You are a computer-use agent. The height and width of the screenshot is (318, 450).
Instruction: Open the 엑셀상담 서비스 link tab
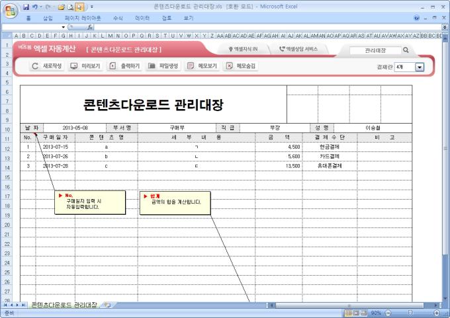click(298, 50)
